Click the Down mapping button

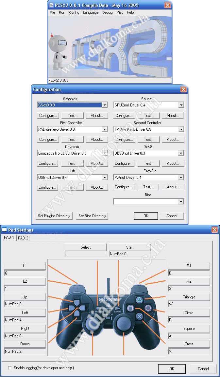25,344
